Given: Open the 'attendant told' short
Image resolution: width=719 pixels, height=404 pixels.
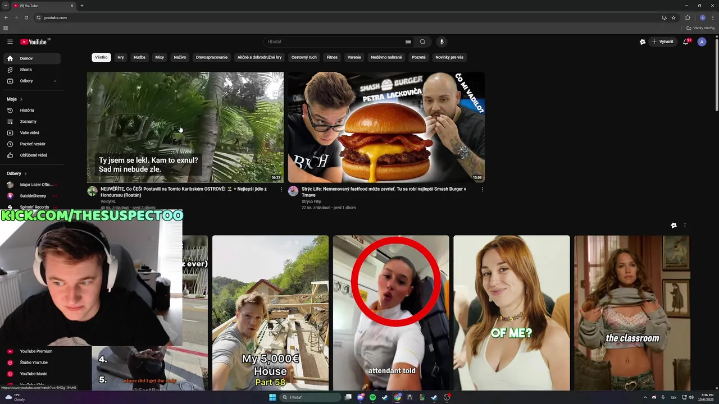Looking at the screenshot, I should (391, 313).
